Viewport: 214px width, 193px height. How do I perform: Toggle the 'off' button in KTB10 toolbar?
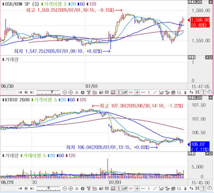125,188
